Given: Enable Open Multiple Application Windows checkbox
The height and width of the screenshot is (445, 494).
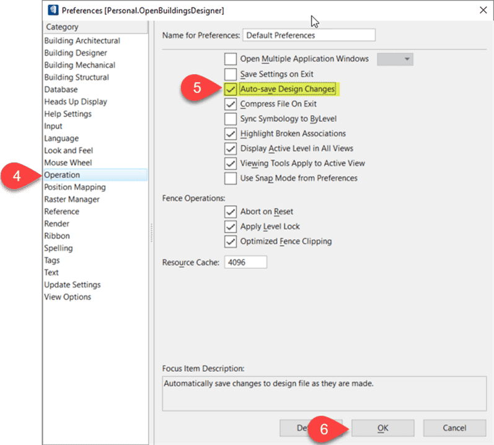Looking at the screenshot, I should pos(231,59).
